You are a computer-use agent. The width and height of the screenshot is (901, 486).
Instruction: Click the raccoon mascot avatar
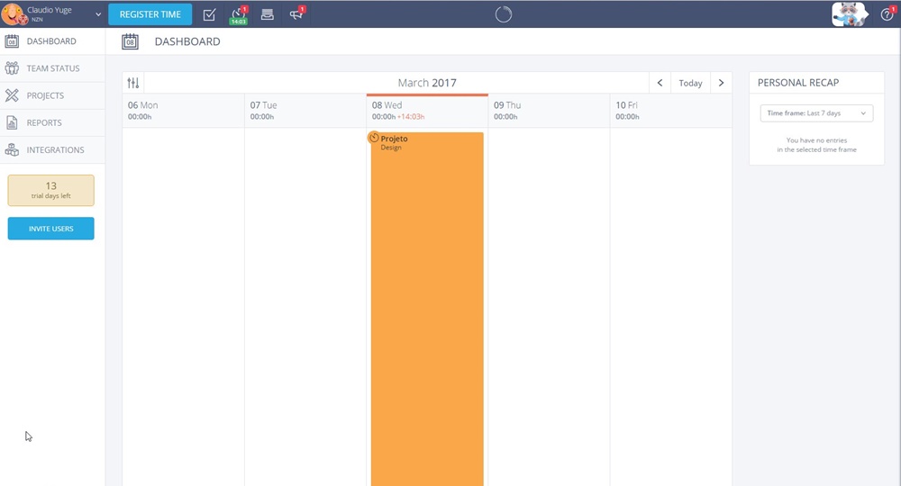[849, 13]
